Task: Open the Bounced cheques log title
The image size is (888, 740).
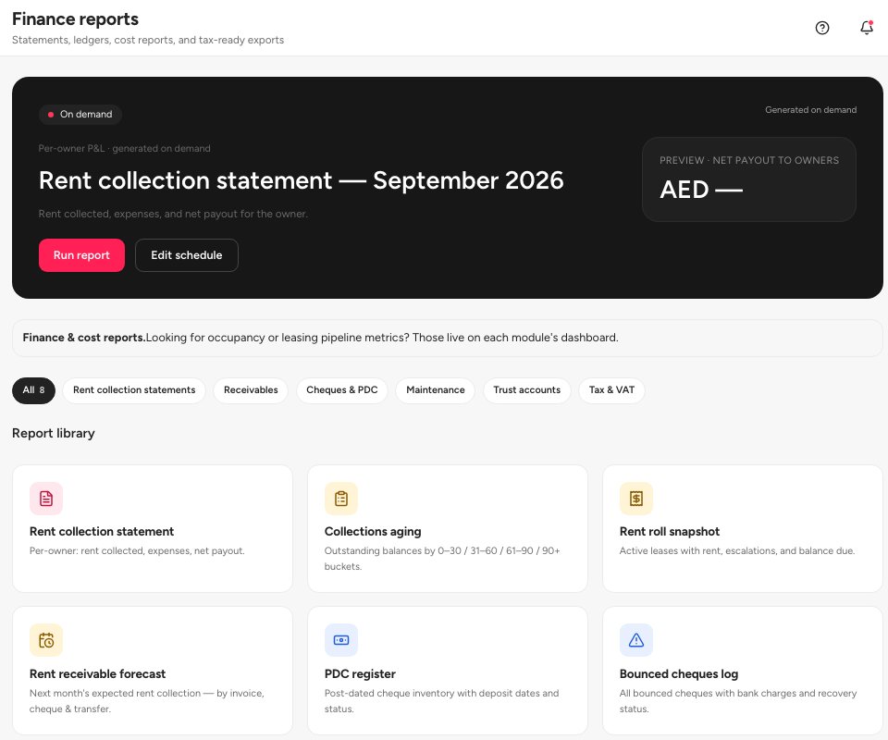Action: tap(678, 673)
